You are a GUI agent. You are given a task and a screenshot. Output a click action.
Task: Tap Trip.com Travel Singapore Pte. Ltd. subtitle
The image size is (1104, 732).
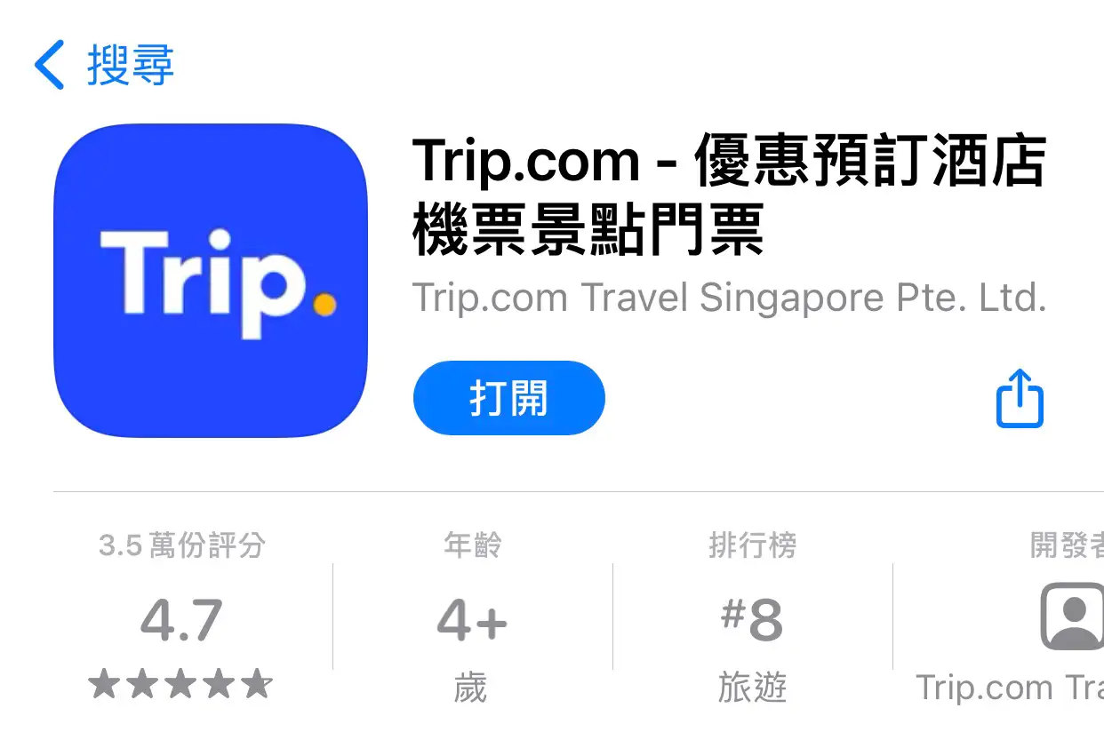click(729, 298)
